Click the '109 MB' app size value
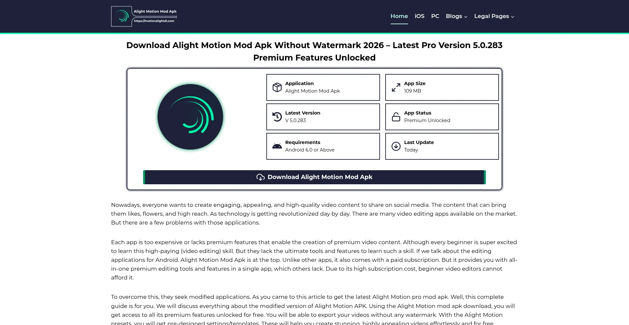 [412, 91]
